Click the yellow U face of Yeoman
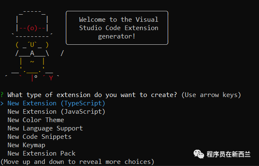The image size is (259, 166). (32, 45)
